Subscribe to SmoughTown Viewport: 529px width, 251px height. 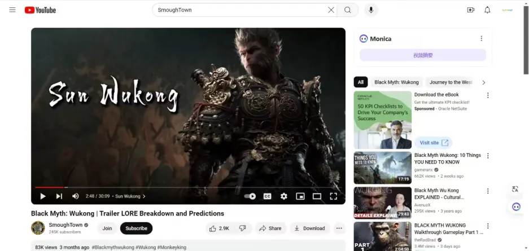click(136, 228)
